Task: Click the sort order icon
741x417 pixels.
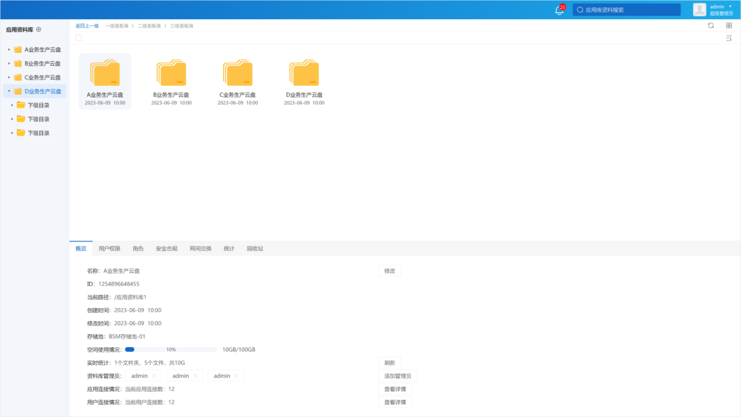Action: pos(729,39)
